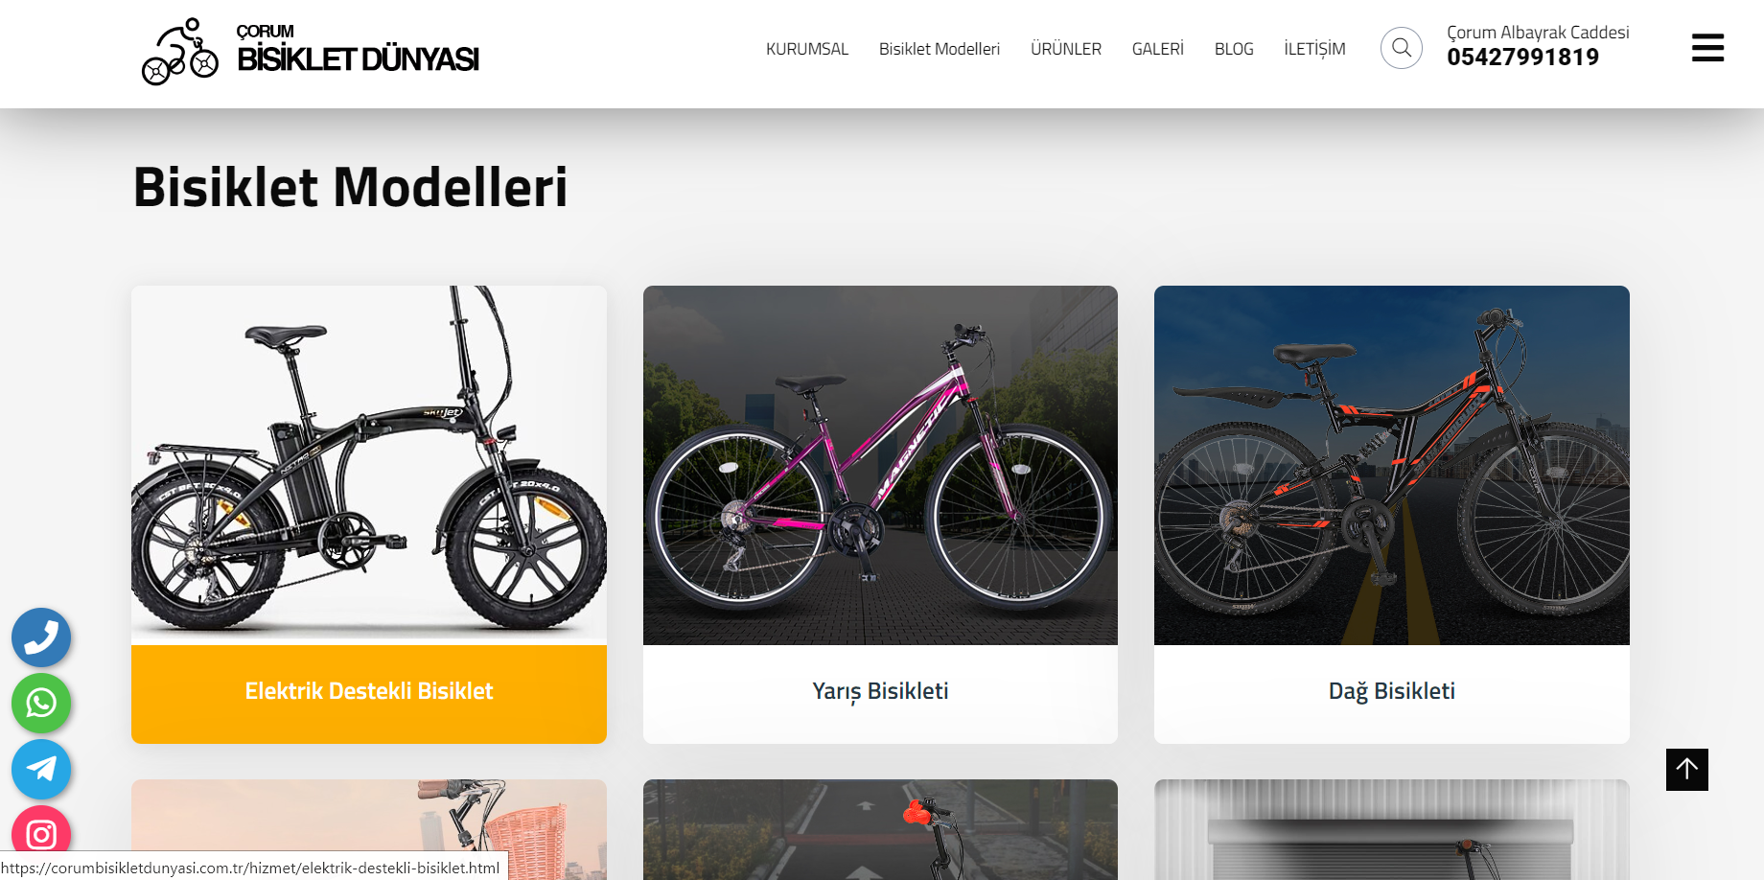Open the hamburger menu icon
1764x880 pixels.
click(1707, 48)
